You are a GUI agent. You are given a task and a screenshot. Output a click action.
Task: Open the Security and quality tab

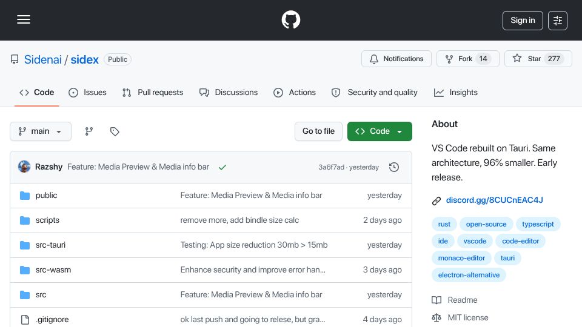coord(374,92)
